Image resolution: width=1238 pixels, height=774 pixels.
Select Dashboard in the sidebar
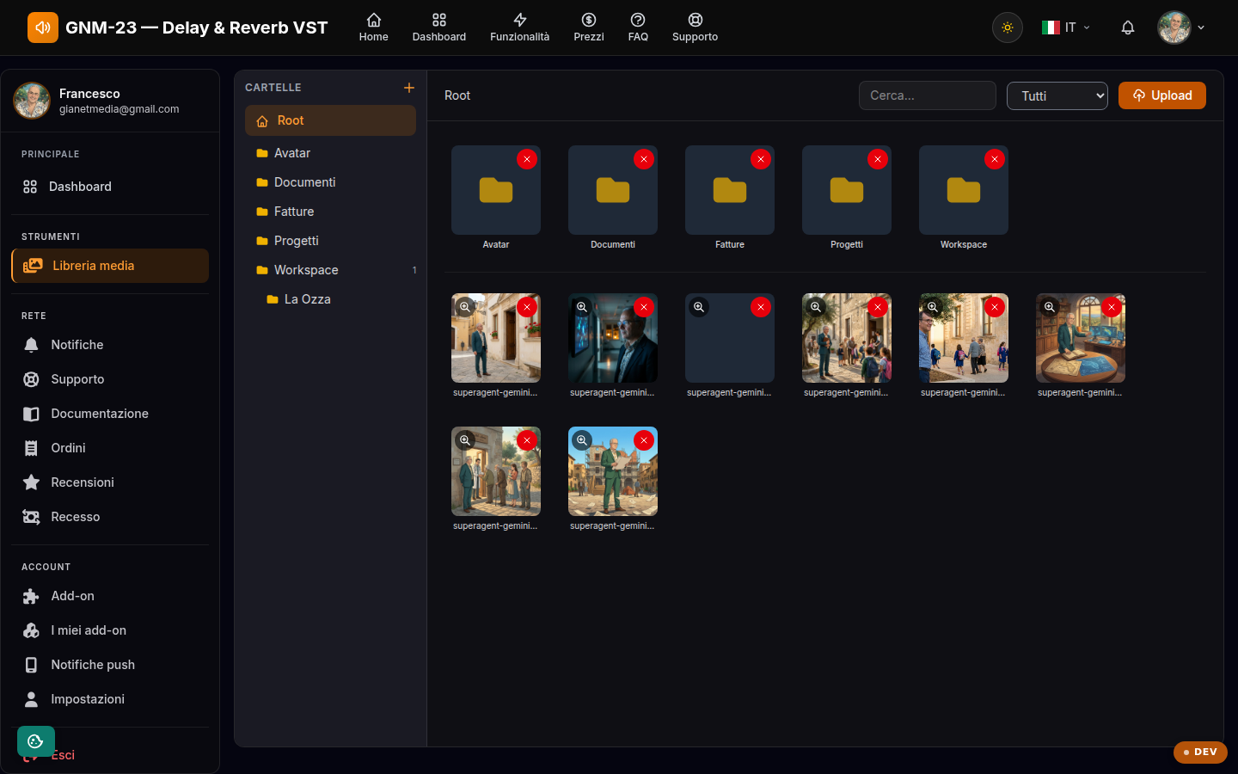click(x=110, y=187)
